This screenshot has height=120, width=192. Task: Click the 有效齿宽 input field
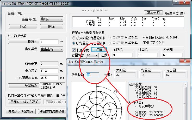pos(49,64)
